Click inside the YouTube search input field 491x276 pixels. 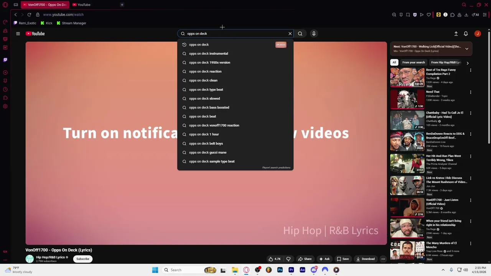[x=236, y=34]
